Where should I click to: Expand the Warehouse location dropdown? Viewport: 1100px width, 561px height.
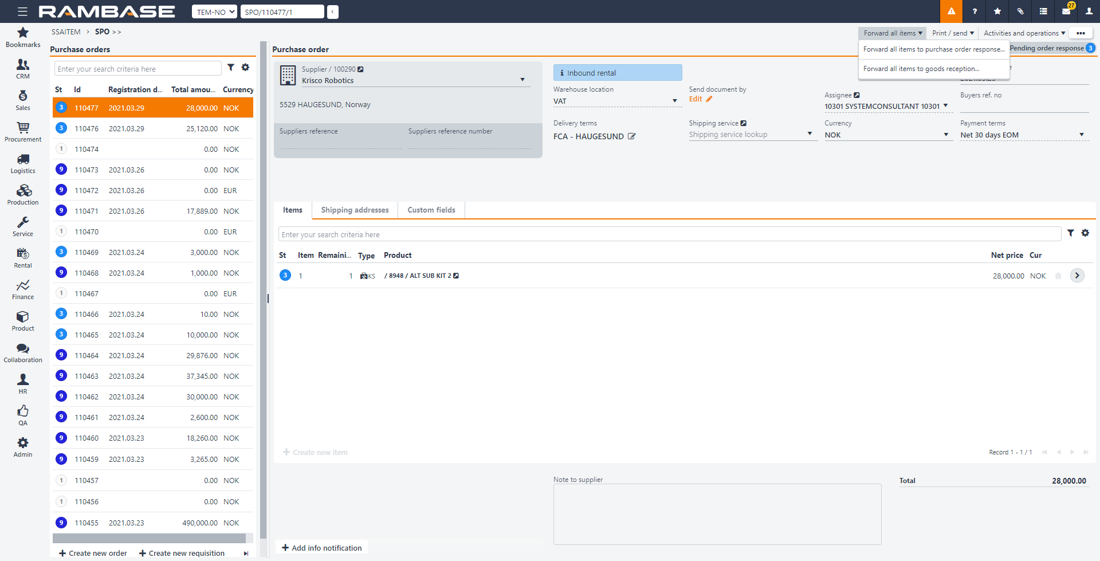point(674,101)
